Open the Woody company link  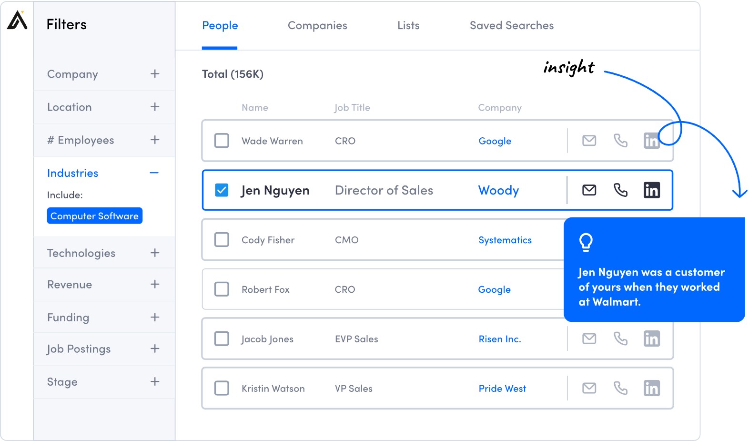coord(498,191)
